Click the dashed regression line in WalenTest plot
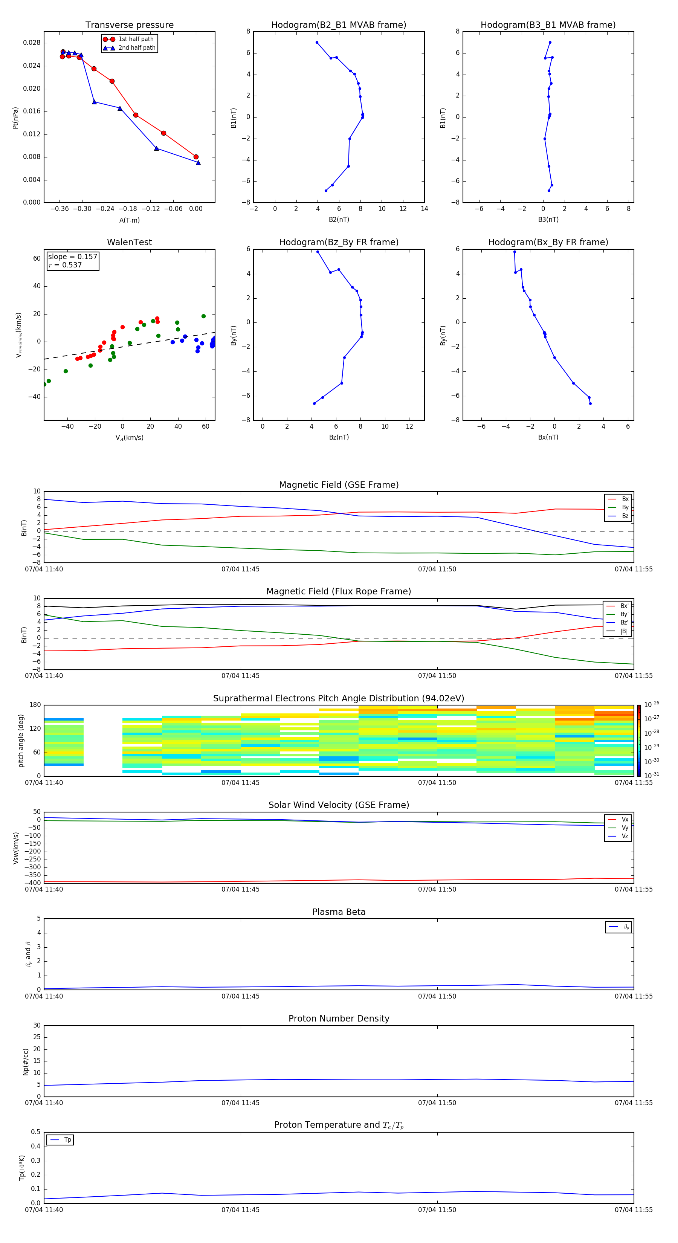Viewport: 678px width, 1243px height. 129,345
